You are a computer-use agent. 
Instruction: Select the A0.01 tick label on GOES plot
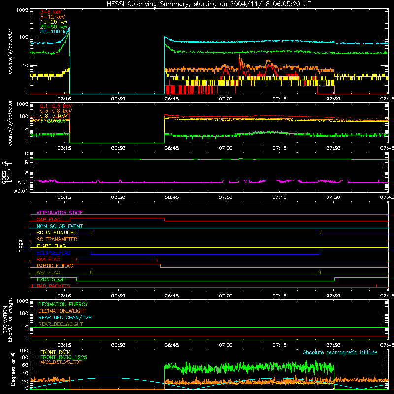(x=21, y=191)
